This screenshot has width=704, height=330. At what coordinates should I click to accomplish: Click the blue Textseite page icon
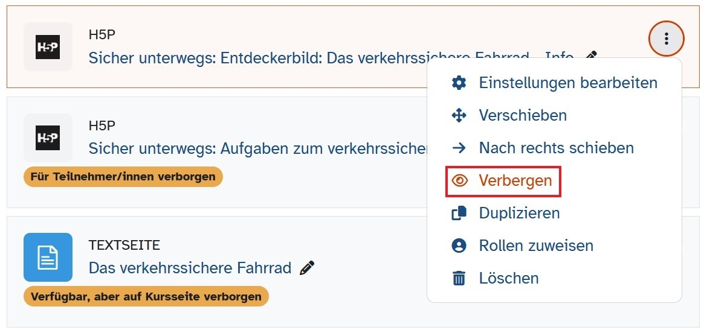click(x=48, y=257)
